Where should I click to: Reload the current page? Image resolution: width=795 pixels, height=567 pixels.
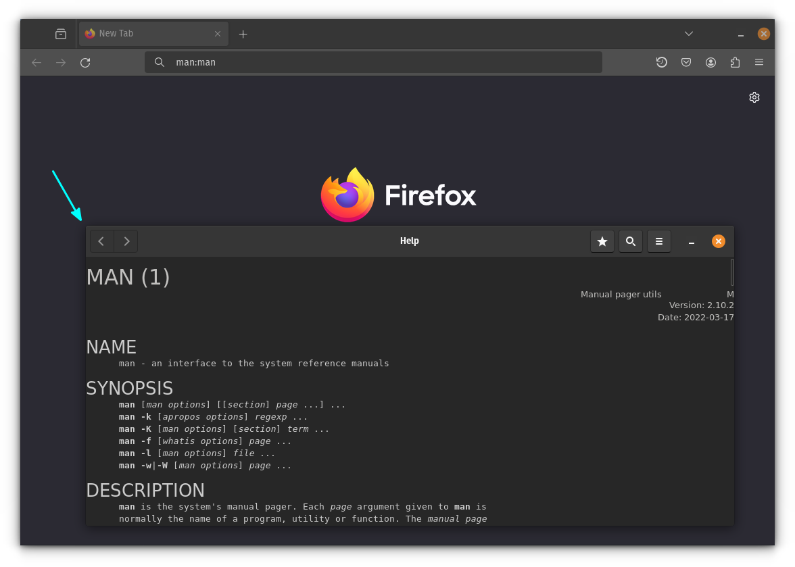point(85,62)
